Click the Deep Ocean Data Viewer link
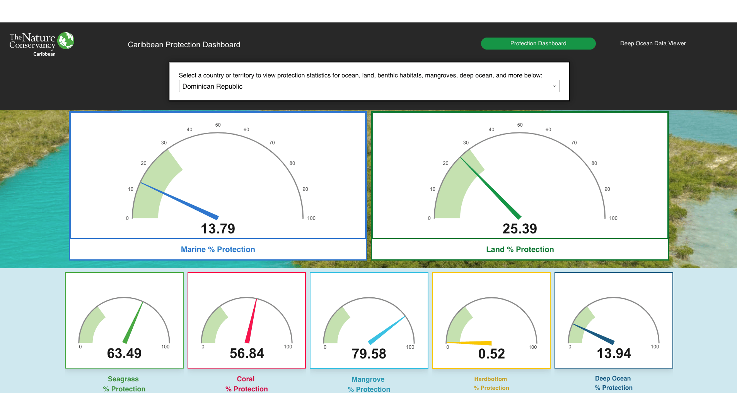The image size is (737, 415). (x=653, y=43)
